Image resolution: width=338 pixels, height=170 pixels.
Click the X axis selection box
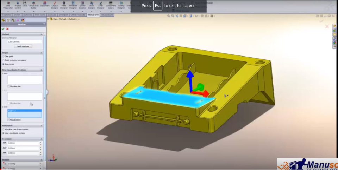(25, 79)
